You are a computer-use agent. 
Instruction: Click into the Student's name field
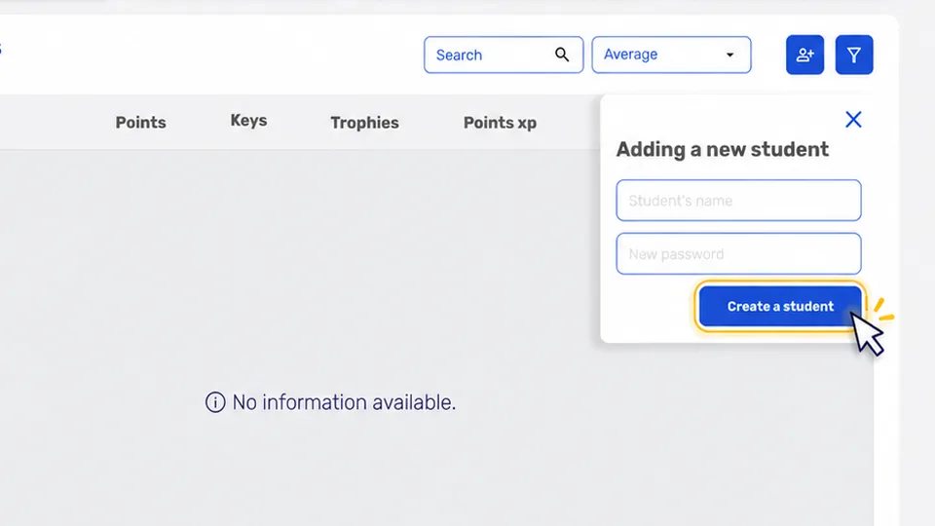(738, 201)
